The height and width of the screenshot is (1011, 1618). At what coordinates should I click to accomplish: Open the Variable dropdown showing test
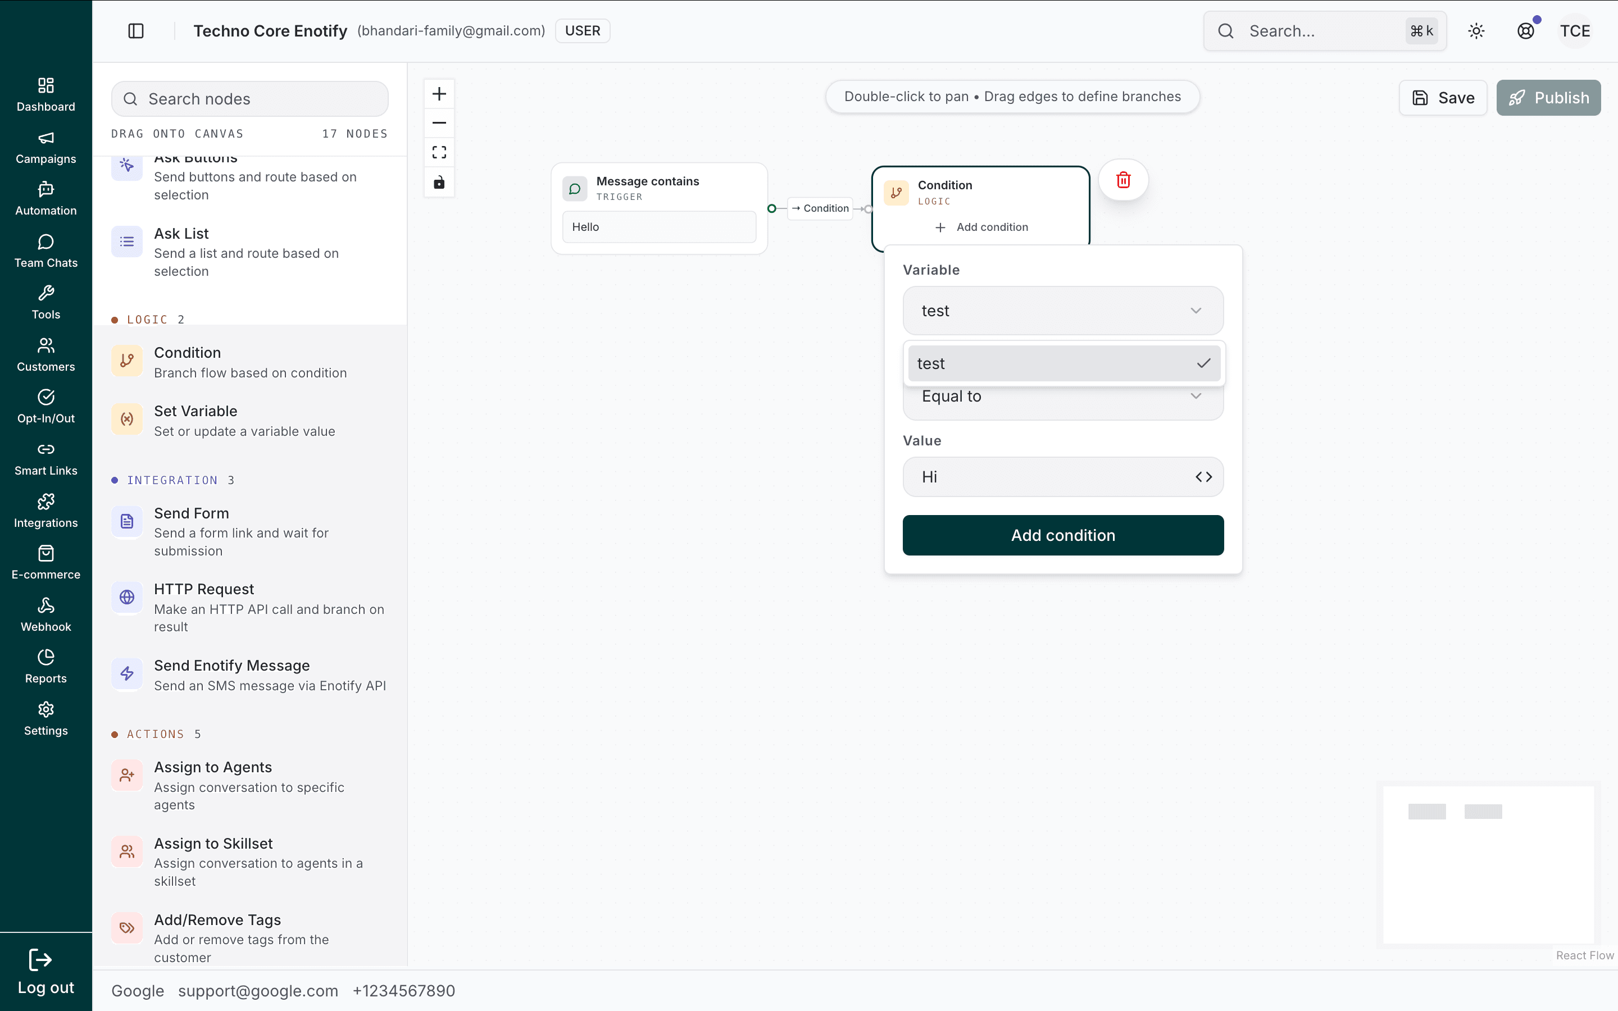click(x=1063, y=311)
